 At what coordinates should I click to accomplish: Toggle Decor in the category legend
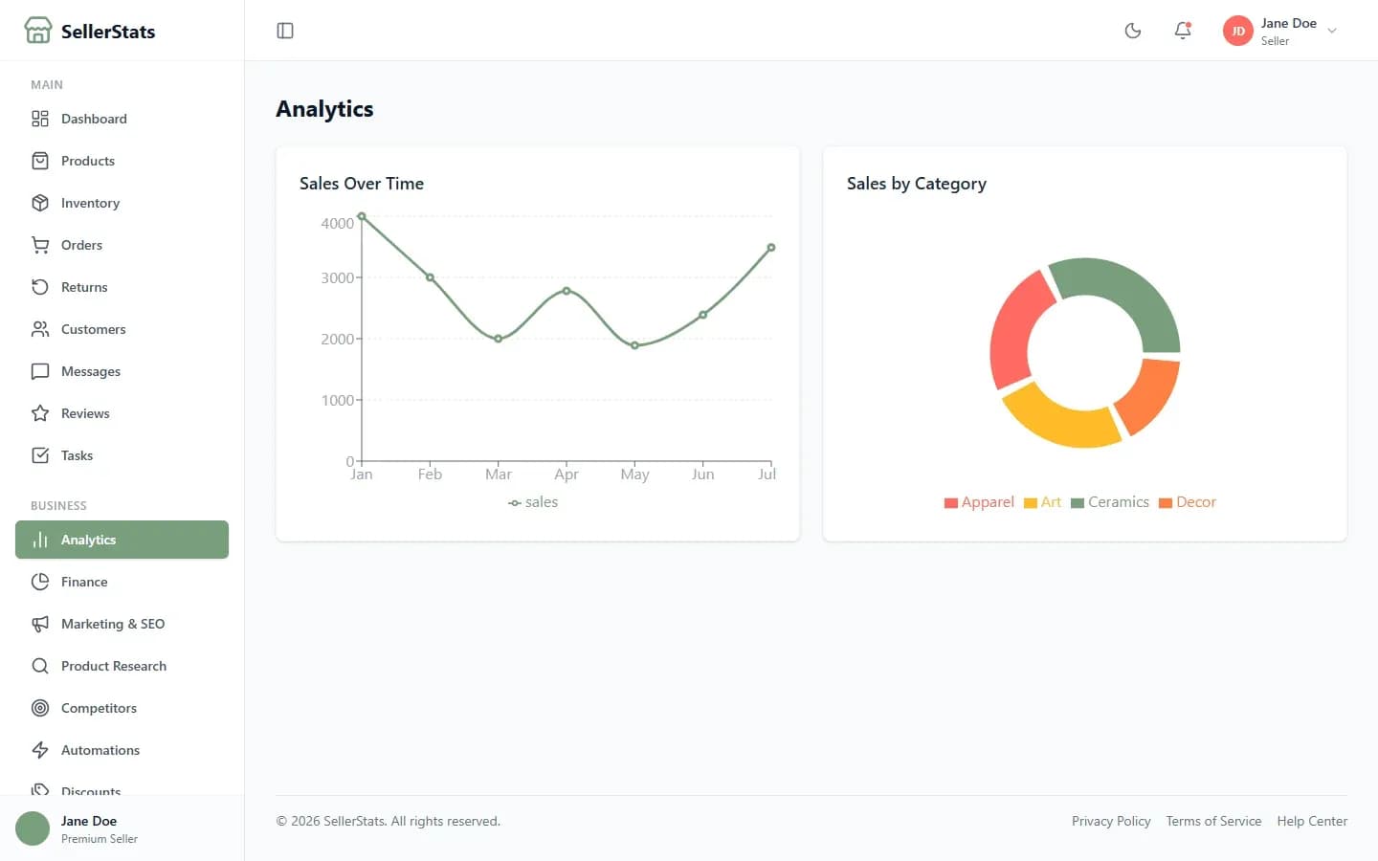pos(1187,502)
